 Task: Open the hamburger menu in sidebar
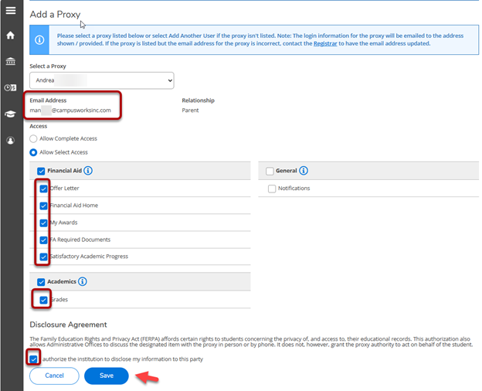pyautogui.click(x=11, y=10)
